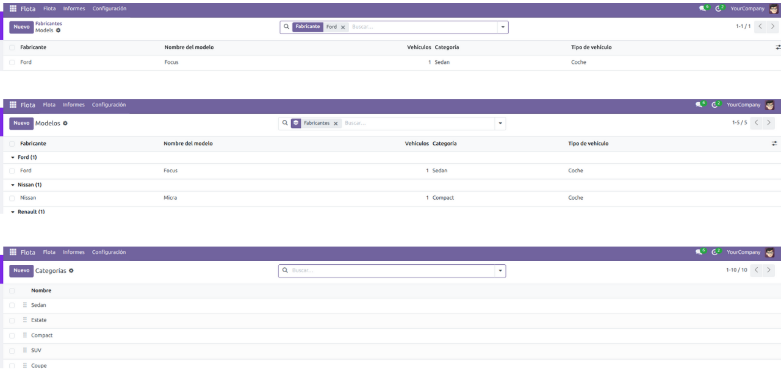Tick the checkbox for the Sedan category
781x375 pixels.
pos(12,305)
